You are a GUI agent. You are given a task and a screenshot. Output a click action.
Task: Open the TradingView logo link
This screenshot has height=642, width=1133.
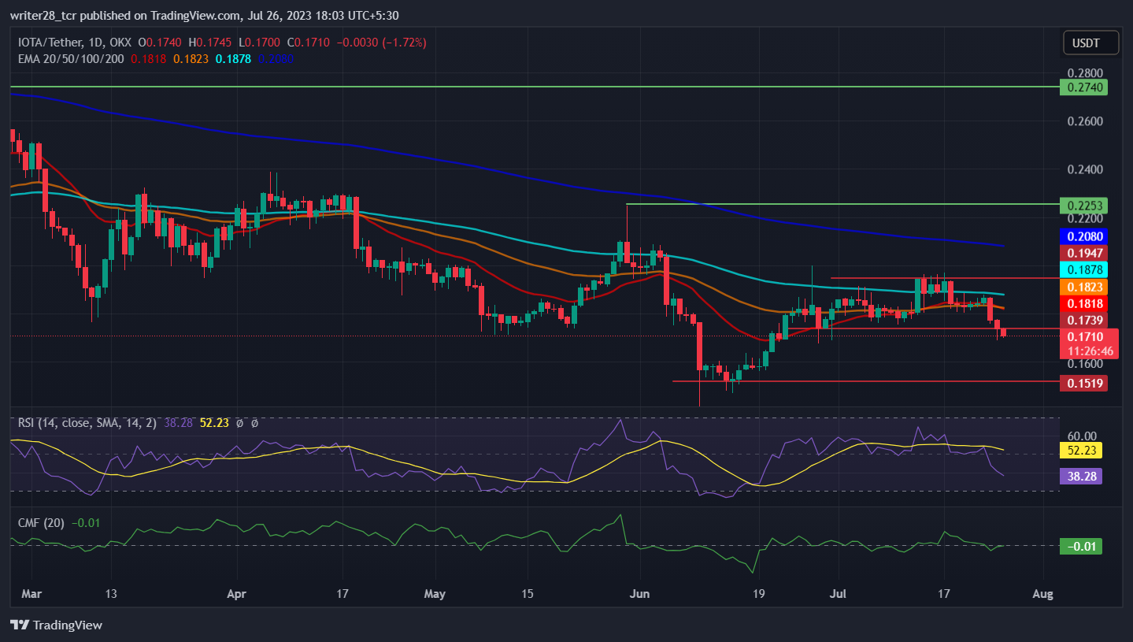(x=56, y=625)
